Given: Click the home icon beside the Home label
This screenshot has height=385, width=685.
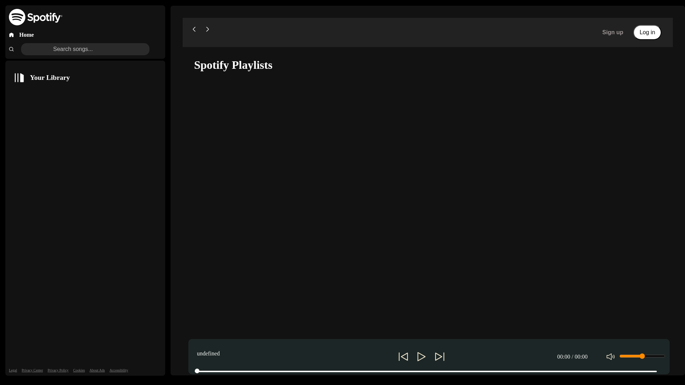Looking at the screenshot, I should (x=11, y=35).
